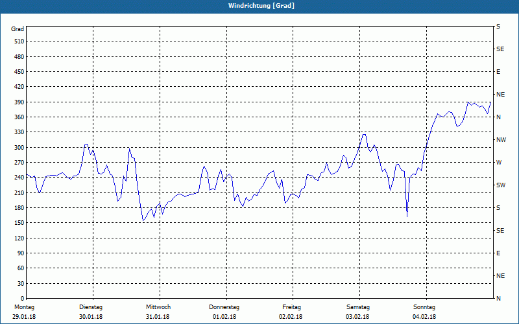Click the 390 y-axis value
Image resolution: width=519 pixels, height=324 pixels.
point(19,102)
